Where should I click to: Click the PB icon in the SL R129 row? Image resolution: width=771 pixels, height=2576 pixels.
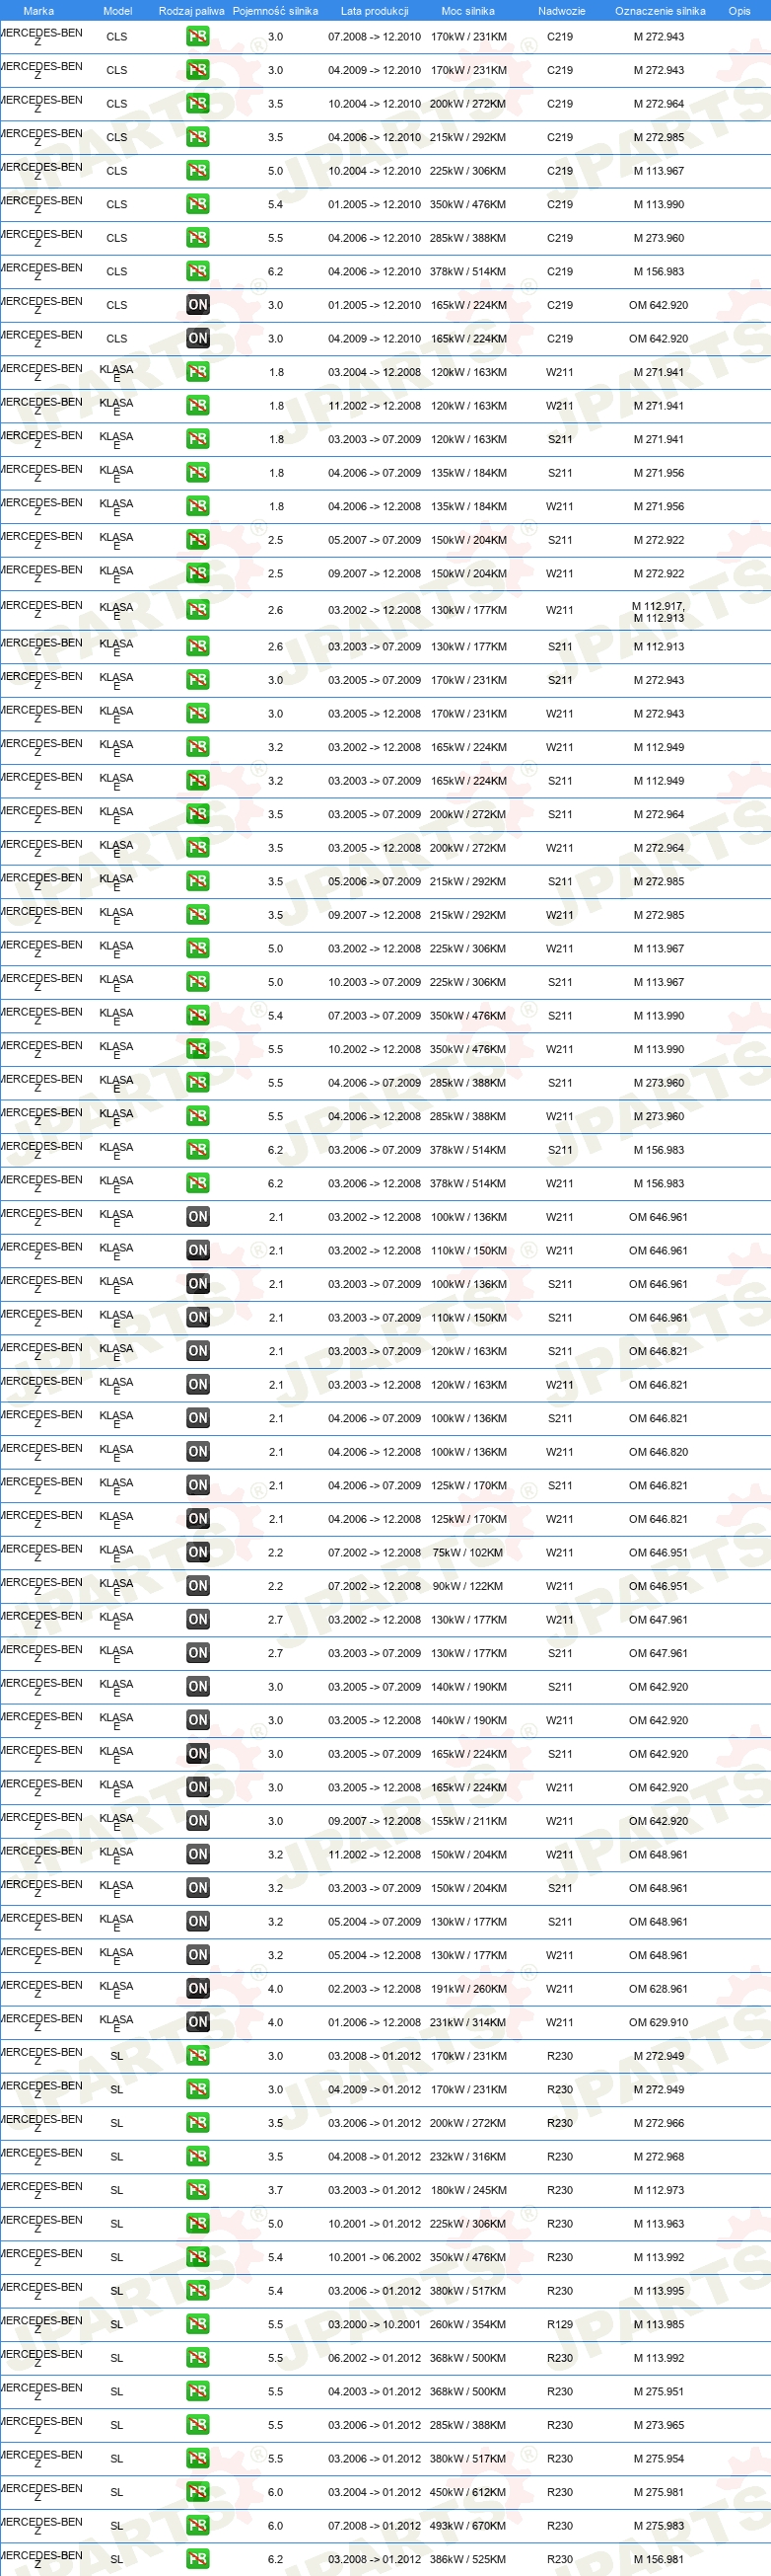[x=198, y=2324]
